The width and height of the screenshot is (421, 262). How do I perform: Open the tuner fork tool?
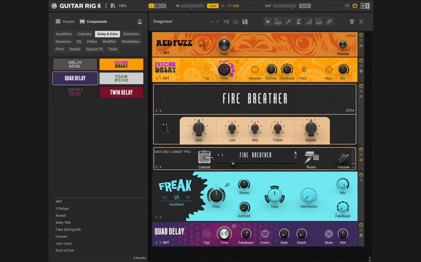point(288,21)
